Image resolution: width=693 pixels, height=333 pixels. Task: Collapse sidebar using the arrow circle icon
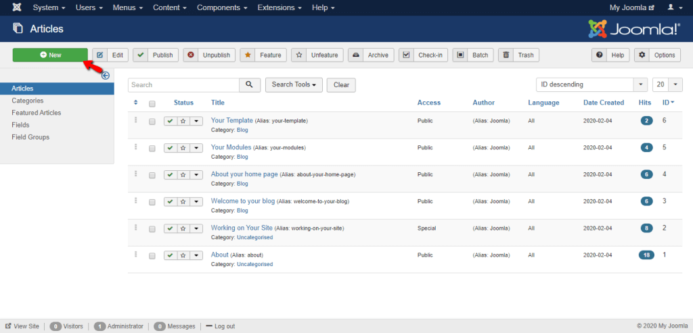click(106, 76)
